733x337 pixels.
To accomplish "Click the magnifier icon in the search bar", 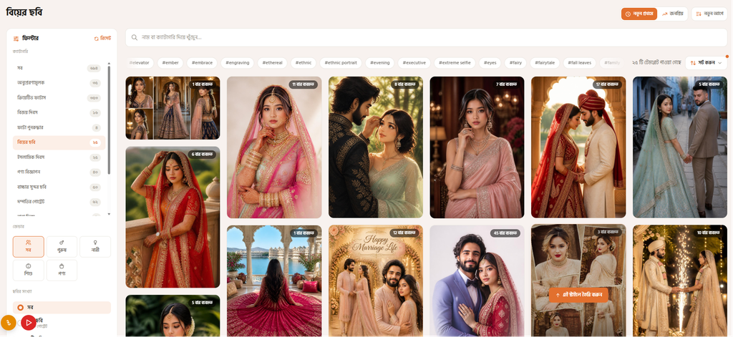I will point(134,37).
